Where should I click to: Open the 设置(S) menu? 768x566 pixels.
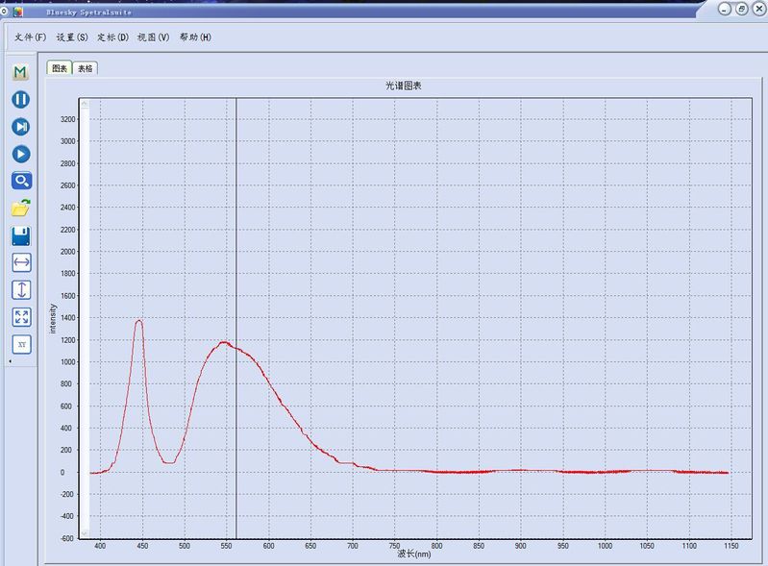point(72,37)
